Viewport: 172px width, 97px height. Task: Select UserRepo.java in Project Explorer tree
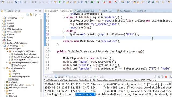(x=20, y=65)
